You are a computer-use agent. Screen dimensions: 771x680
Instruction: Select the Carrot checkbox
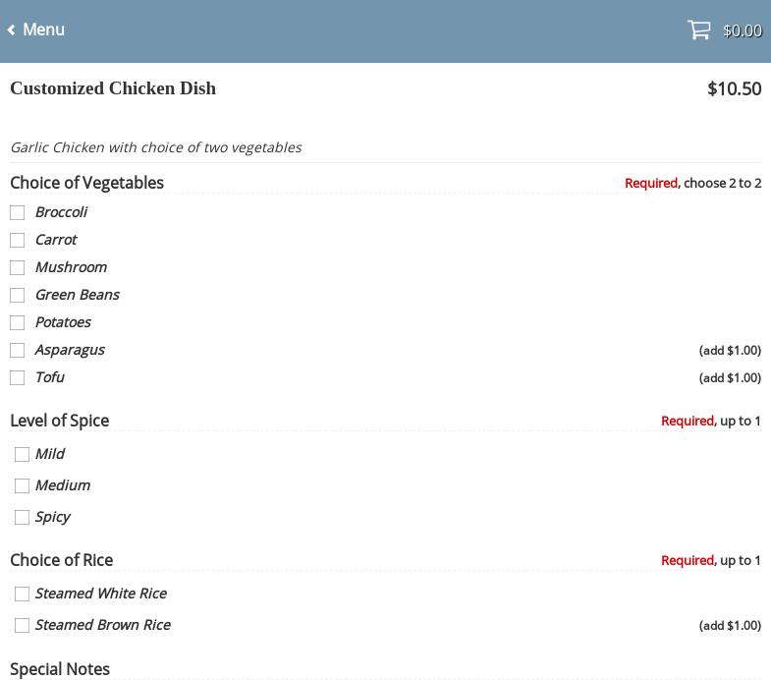point(18,240)
